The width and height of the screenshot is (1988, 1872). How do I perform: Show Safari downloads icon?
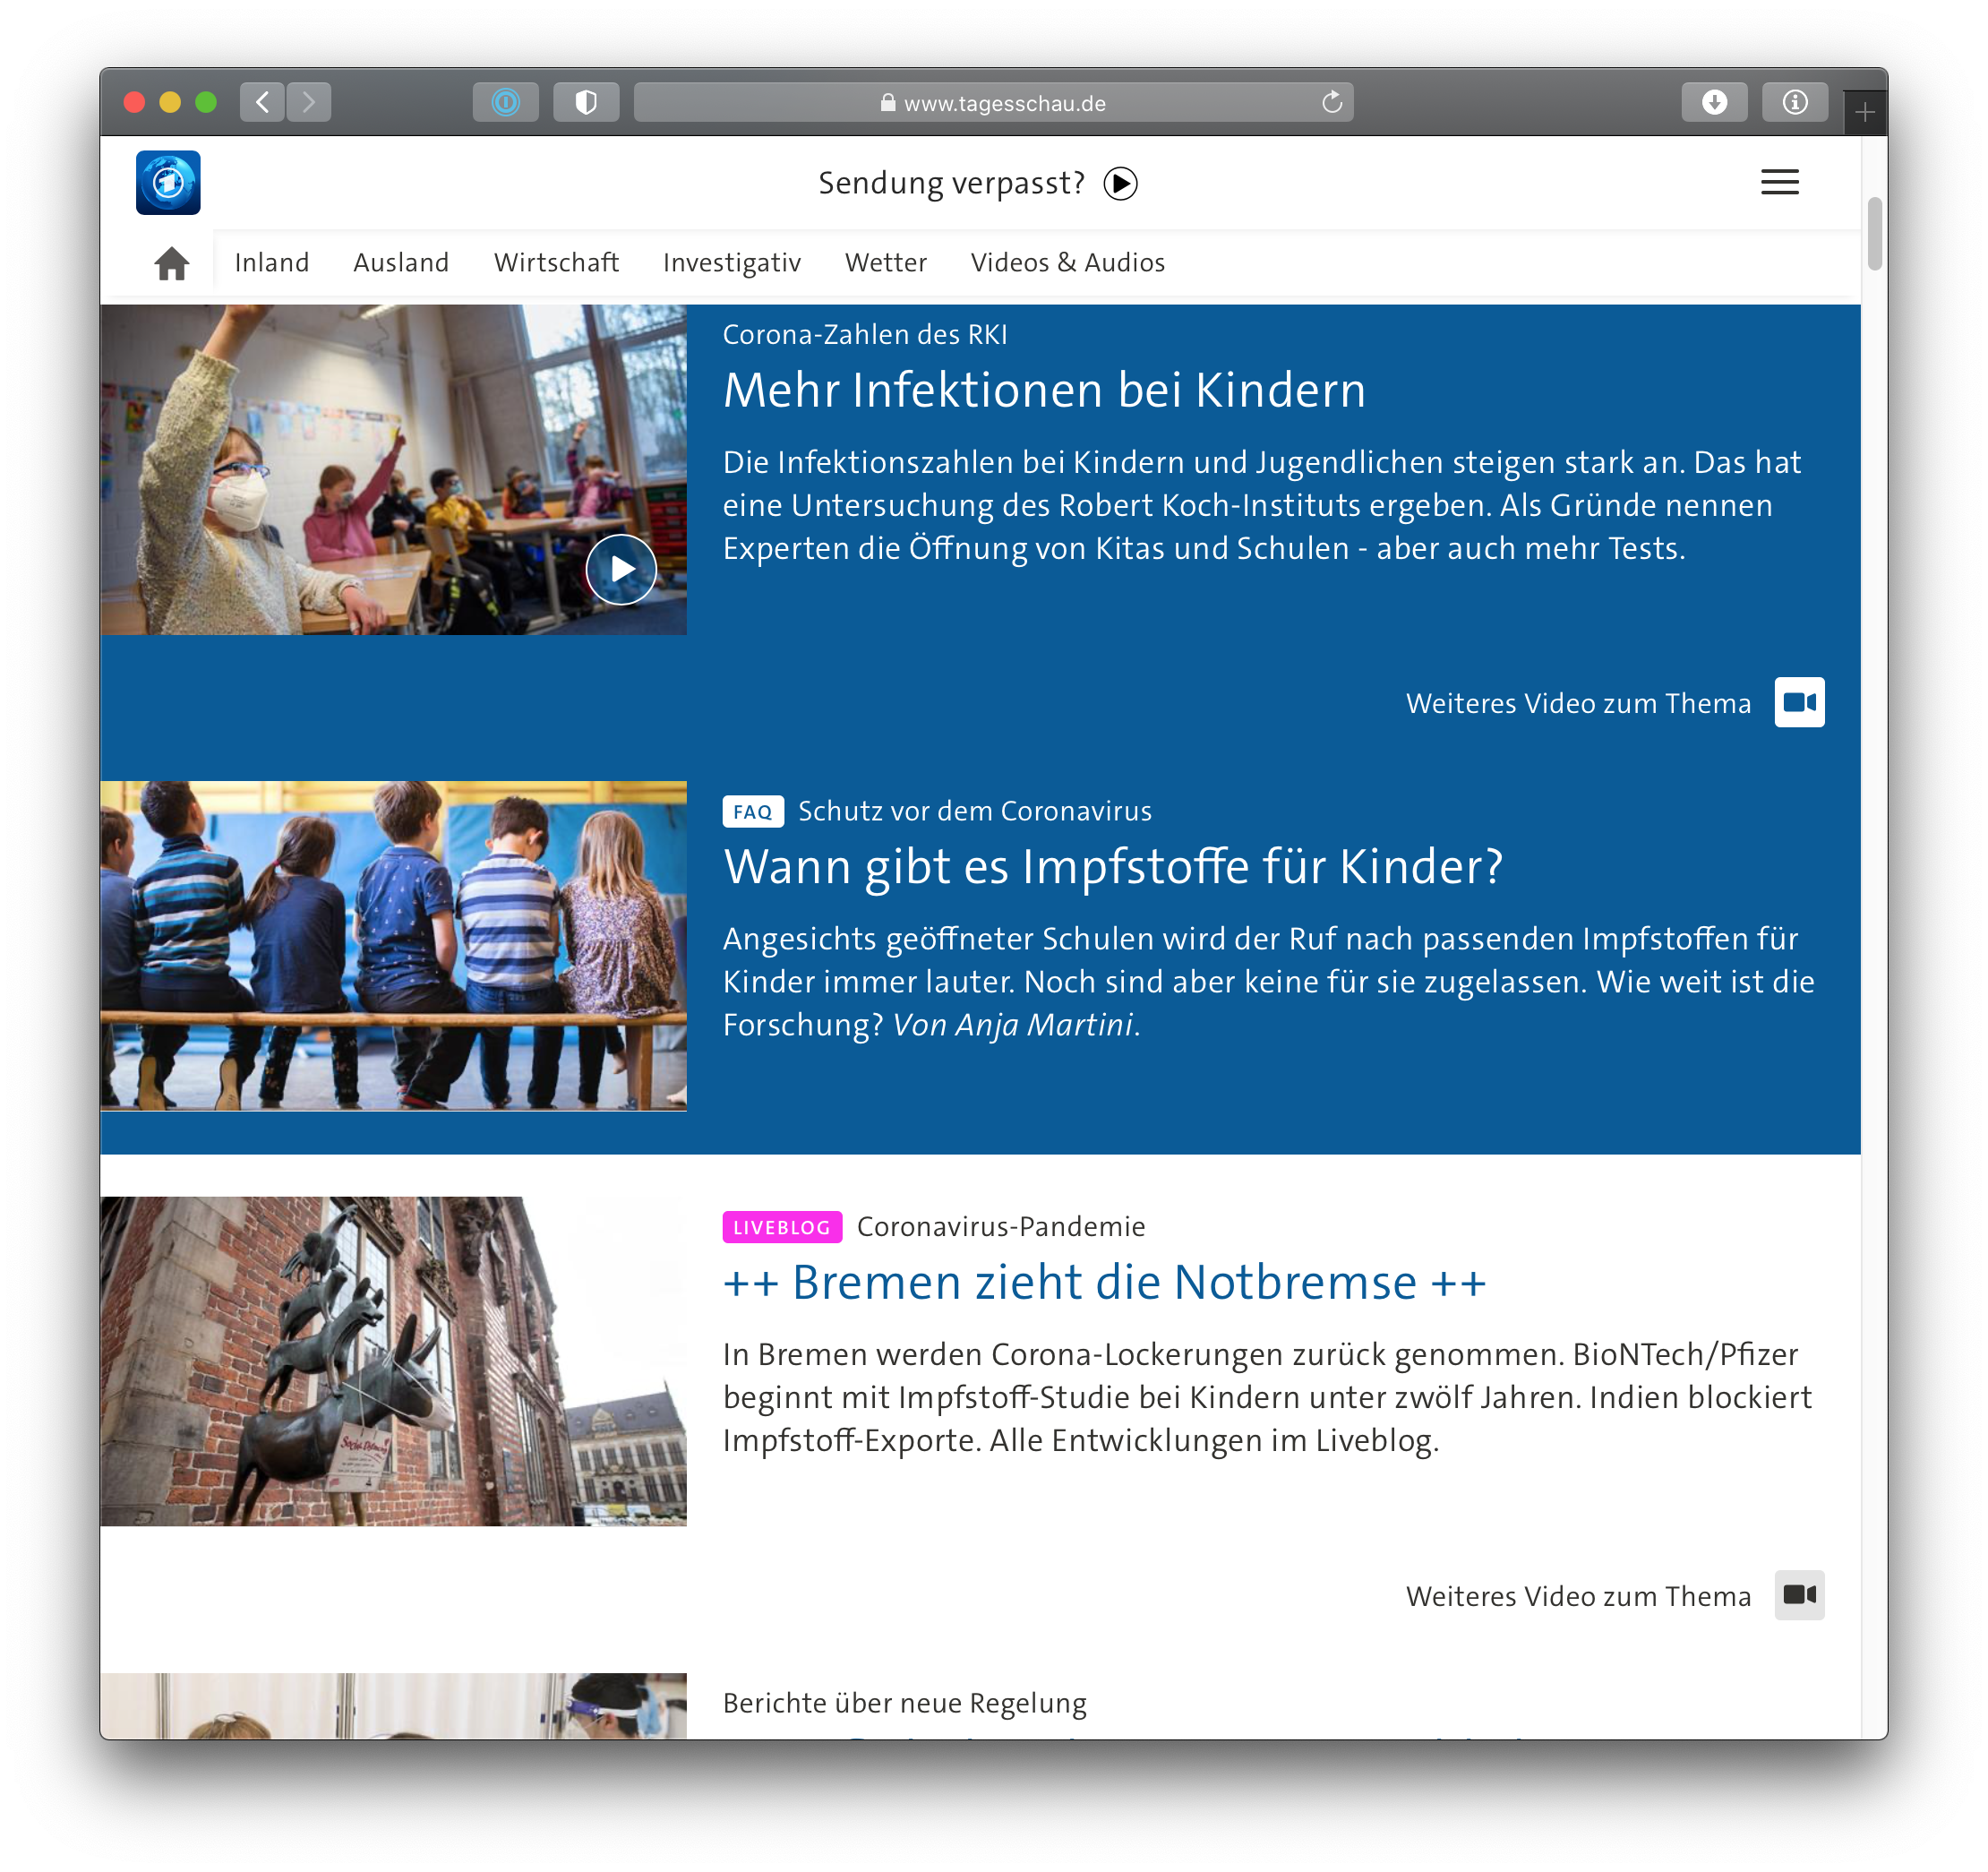tap(1714, 102)
